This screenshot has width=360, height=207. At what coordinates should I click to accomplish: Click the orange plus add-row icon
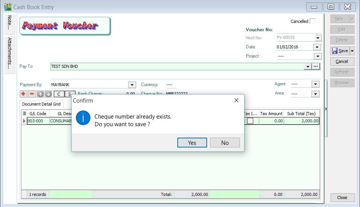[23, 94]
